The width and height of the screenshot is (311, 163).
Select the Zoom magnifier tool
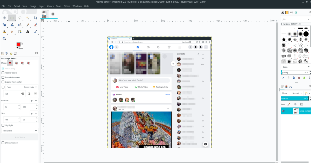pos(4,38)
